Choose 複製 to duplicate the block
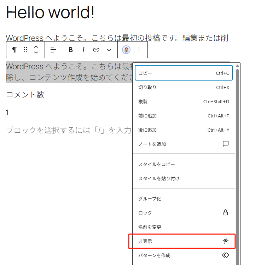 [x=183, y=101]
